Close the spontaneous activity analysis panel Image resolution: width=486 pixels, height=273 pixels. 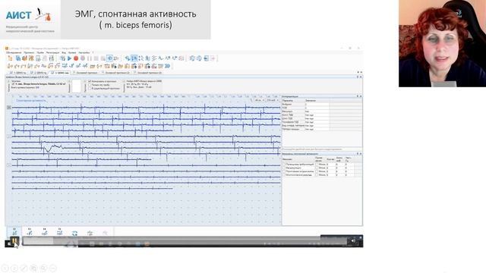tap(361, 153)
